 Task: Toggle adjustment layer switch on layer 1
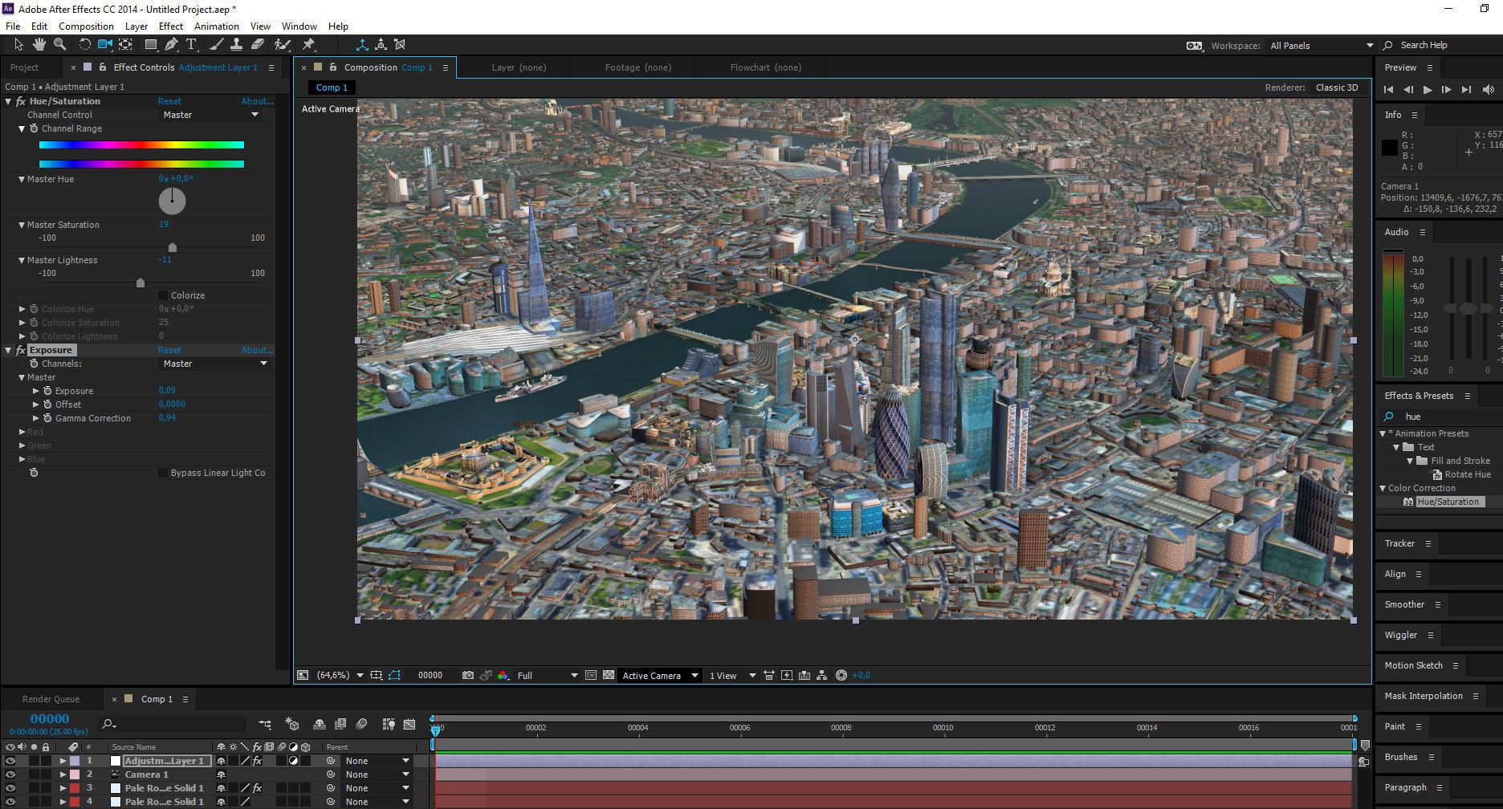293,761
